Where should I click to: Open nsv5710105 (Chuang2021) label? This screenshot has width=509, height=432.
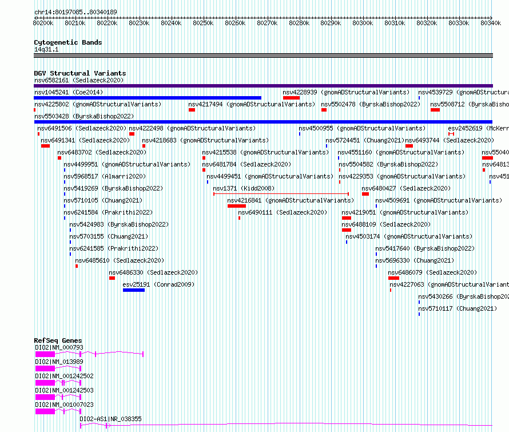pos(103,200)
